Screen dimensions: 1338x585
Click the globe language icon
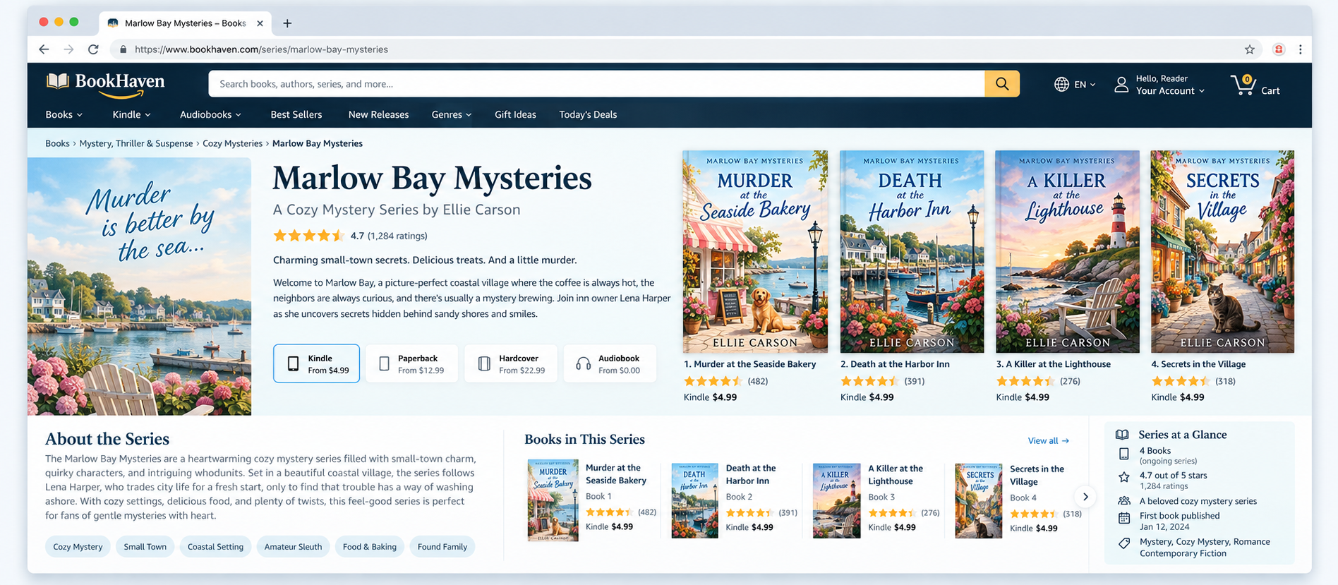coord(1061,85)
